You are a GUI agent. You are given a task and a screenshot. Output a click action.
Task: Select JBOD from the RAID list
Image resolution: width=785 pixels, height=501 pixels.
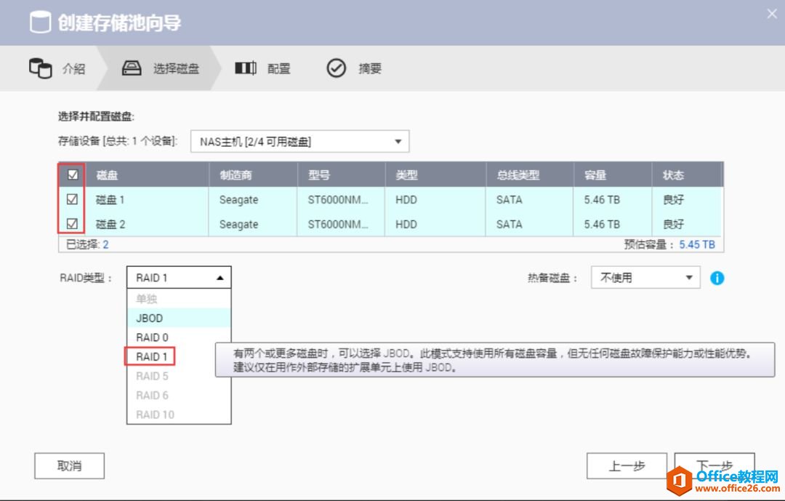[x=150, y=318]
